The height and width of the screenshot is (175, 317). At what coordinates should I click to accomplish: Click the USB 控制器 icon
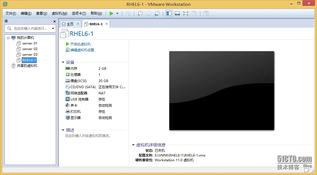click(x=67, y=99)
